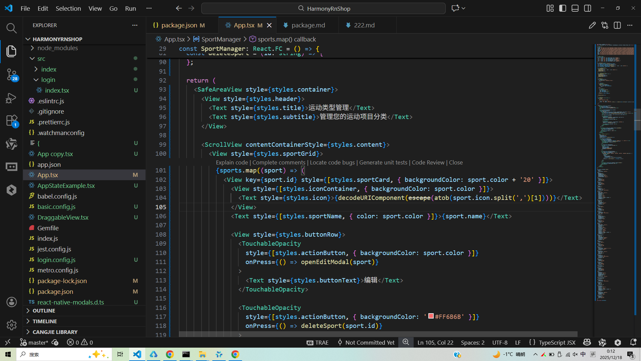Open Run and Debug view
This screenshot has height=361, width=641.
tap(11, 98)
